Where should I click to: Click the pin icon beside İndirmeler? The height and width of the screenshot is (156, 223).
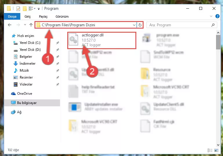(57, 64)
